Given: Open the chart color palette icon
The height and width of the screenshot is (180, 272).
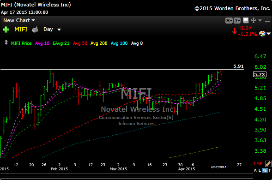Looking at the screenshot, I should pyautogui.click(x=262, y=34).
